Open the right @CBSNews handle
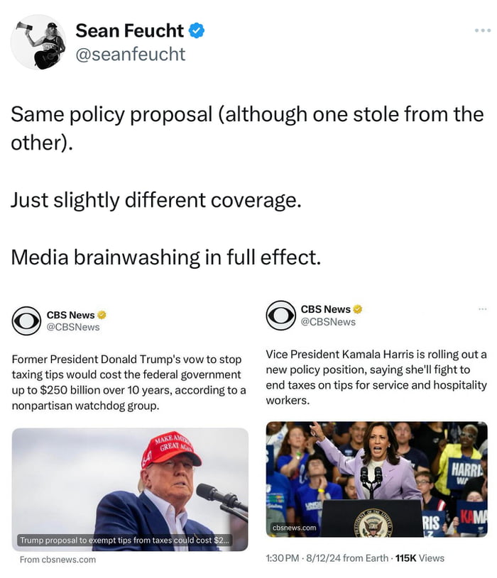The width and height of the screenshot is (497, 578). coord(328,322)
